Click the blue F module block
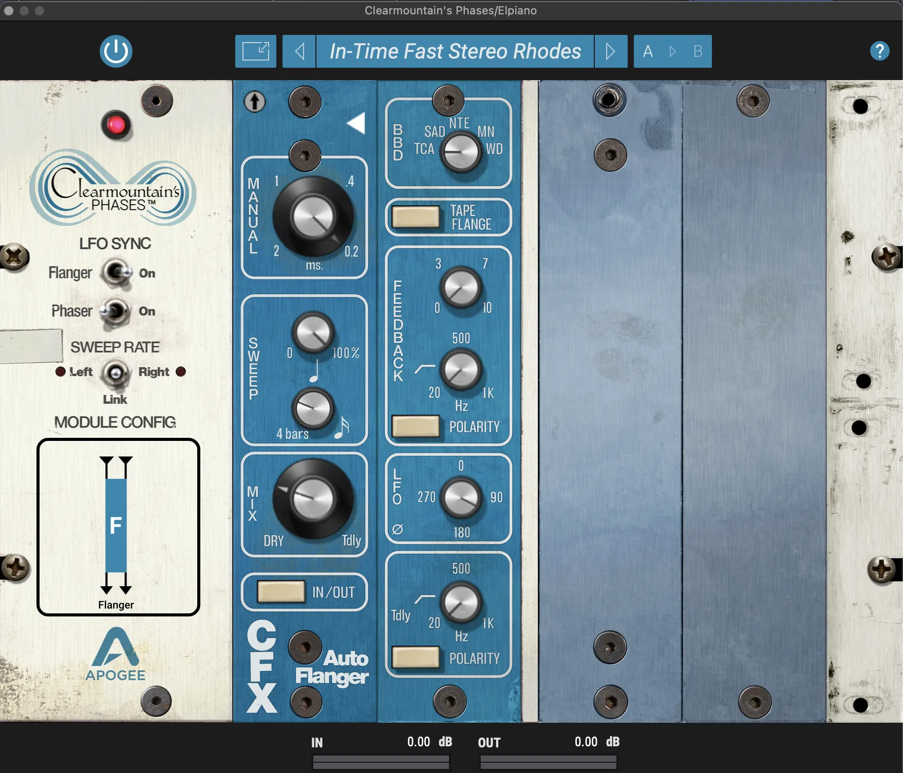The width and height of the screenshot is (903, 773). 116,525
